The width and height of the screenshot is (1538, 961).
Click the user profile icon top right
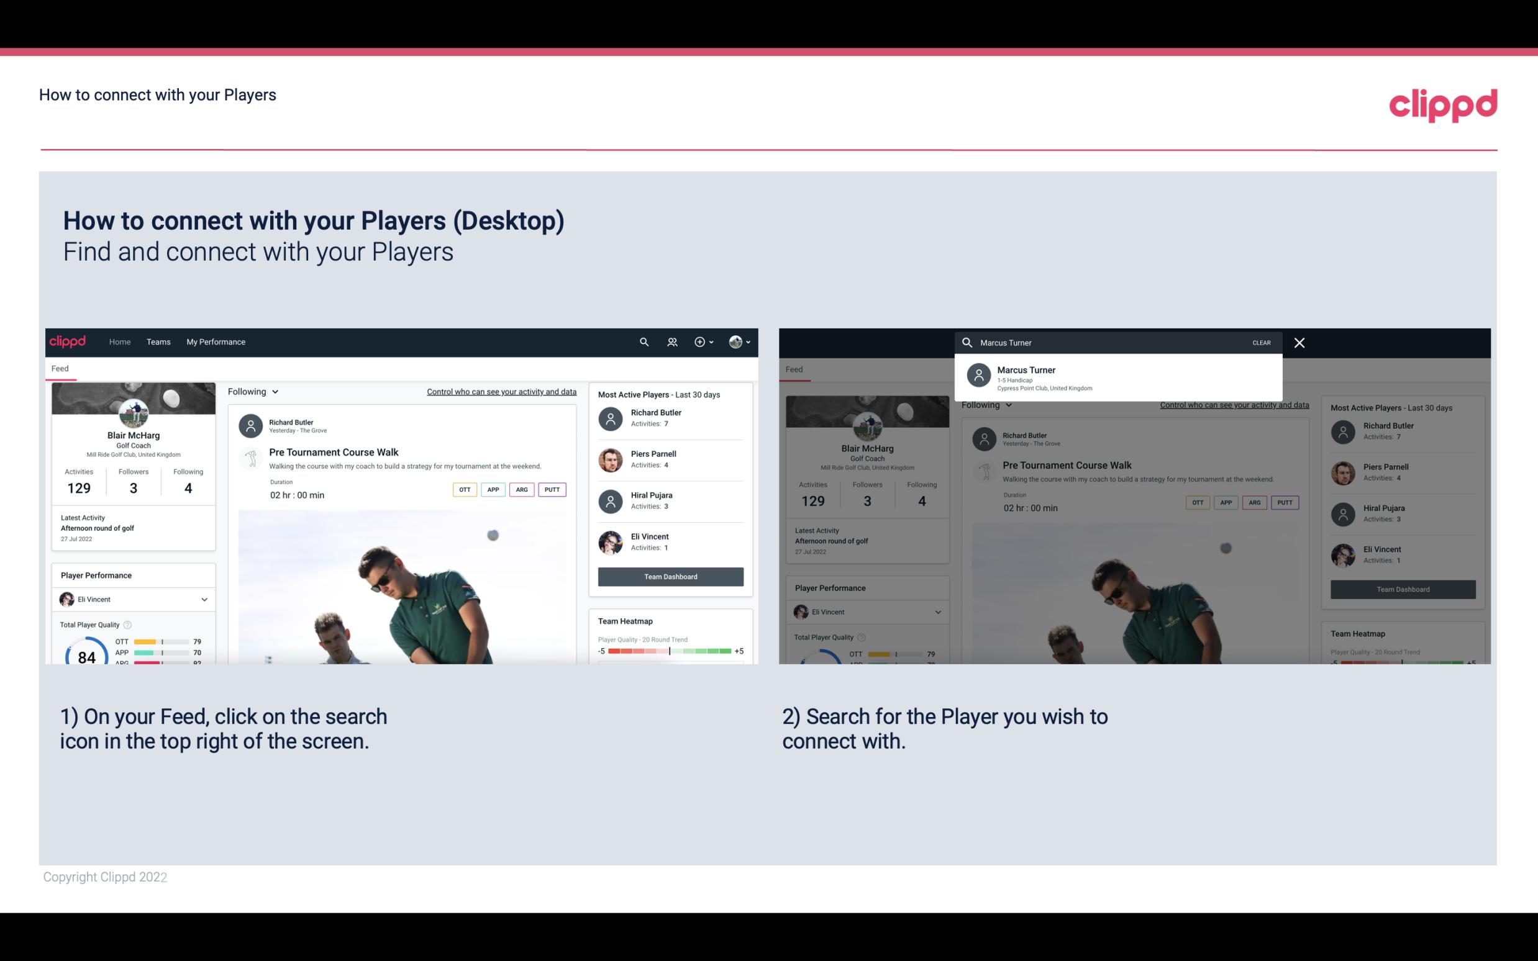point(735,342)
